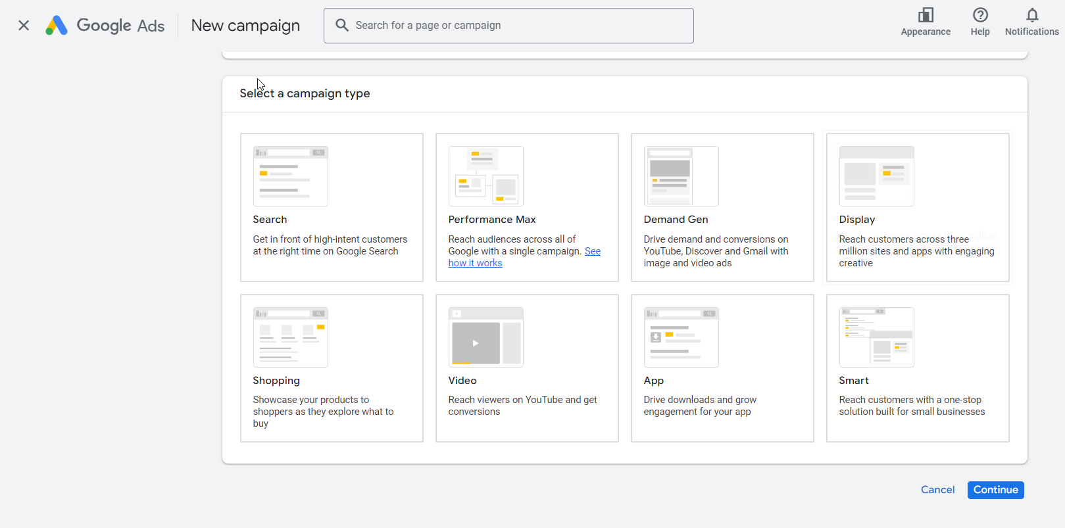Choose the Display campaign title
This screenshot has width=1065, height=528.
click(x=857, y=220)
